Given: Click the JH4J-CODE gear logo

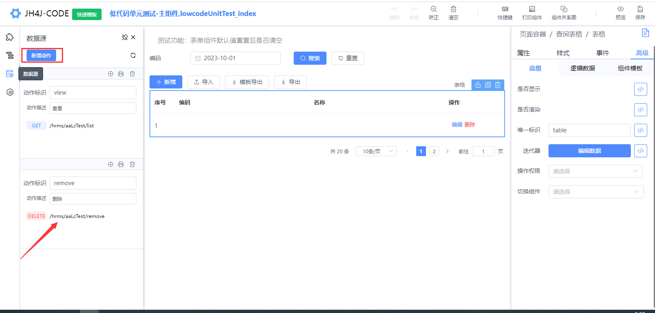Looking at the screenshot, I should 16,14.
